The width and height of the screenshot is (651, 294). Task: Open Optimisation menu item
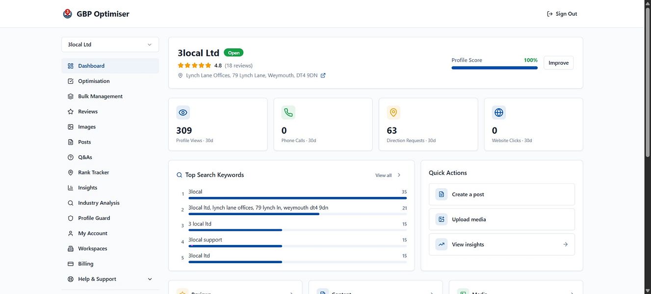110,81
